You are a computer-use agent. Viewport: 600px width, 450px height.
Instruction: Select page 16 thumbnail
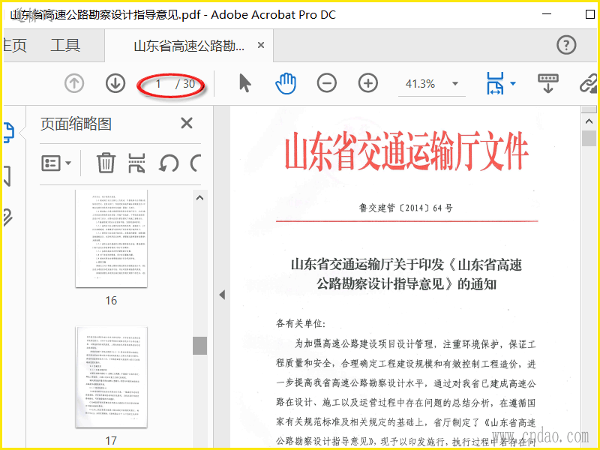(x=111, y=238)
